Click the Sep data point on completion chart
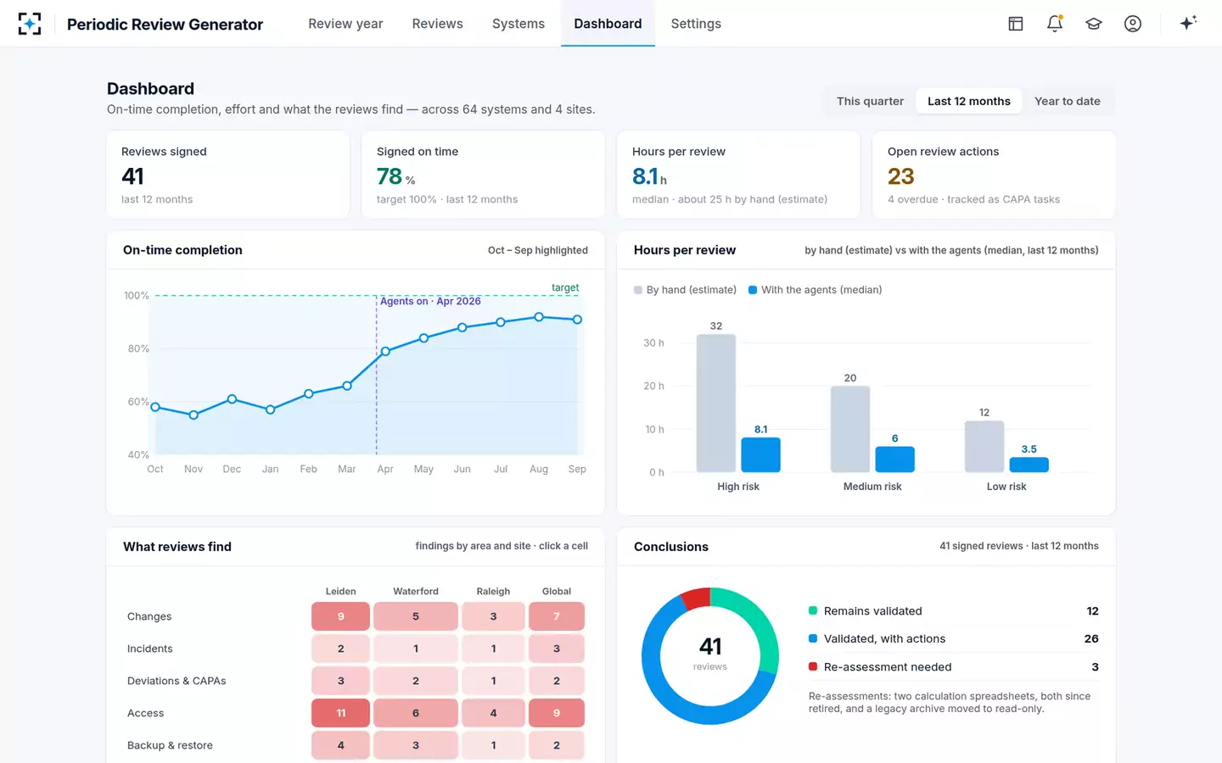Image resolution: width=1222 pixels, height=763 pixels. [x=577, y=320]
